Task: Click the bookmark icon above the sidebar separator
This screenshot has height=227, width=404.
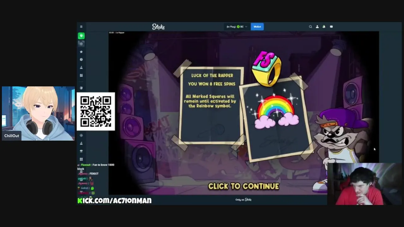Action: 81,75
